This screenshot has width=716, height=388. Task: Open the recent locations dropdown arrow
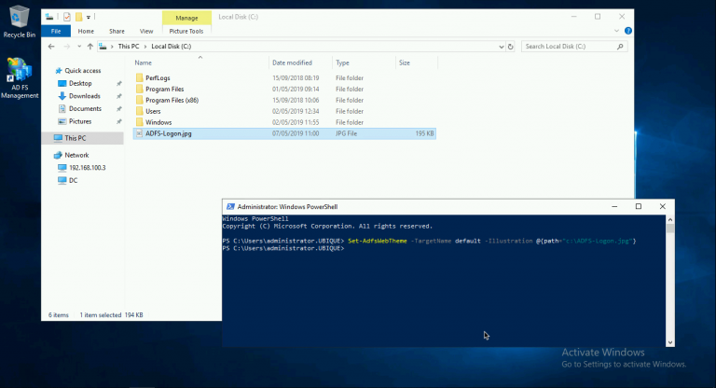point(79,47)
